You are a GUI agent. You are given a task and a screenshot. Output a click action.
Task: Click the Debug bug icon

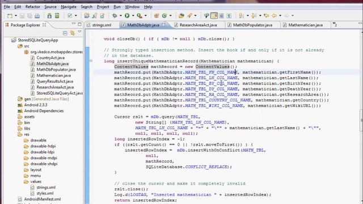(115, 16)
